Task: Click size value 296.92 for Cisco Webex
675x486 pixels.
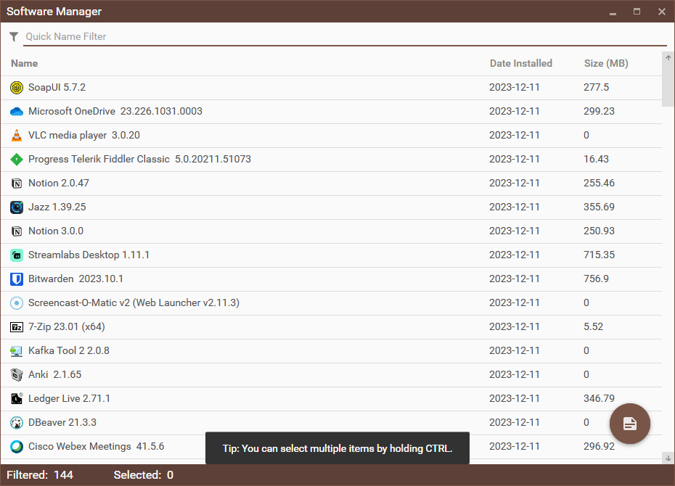Action: (599, 446)
